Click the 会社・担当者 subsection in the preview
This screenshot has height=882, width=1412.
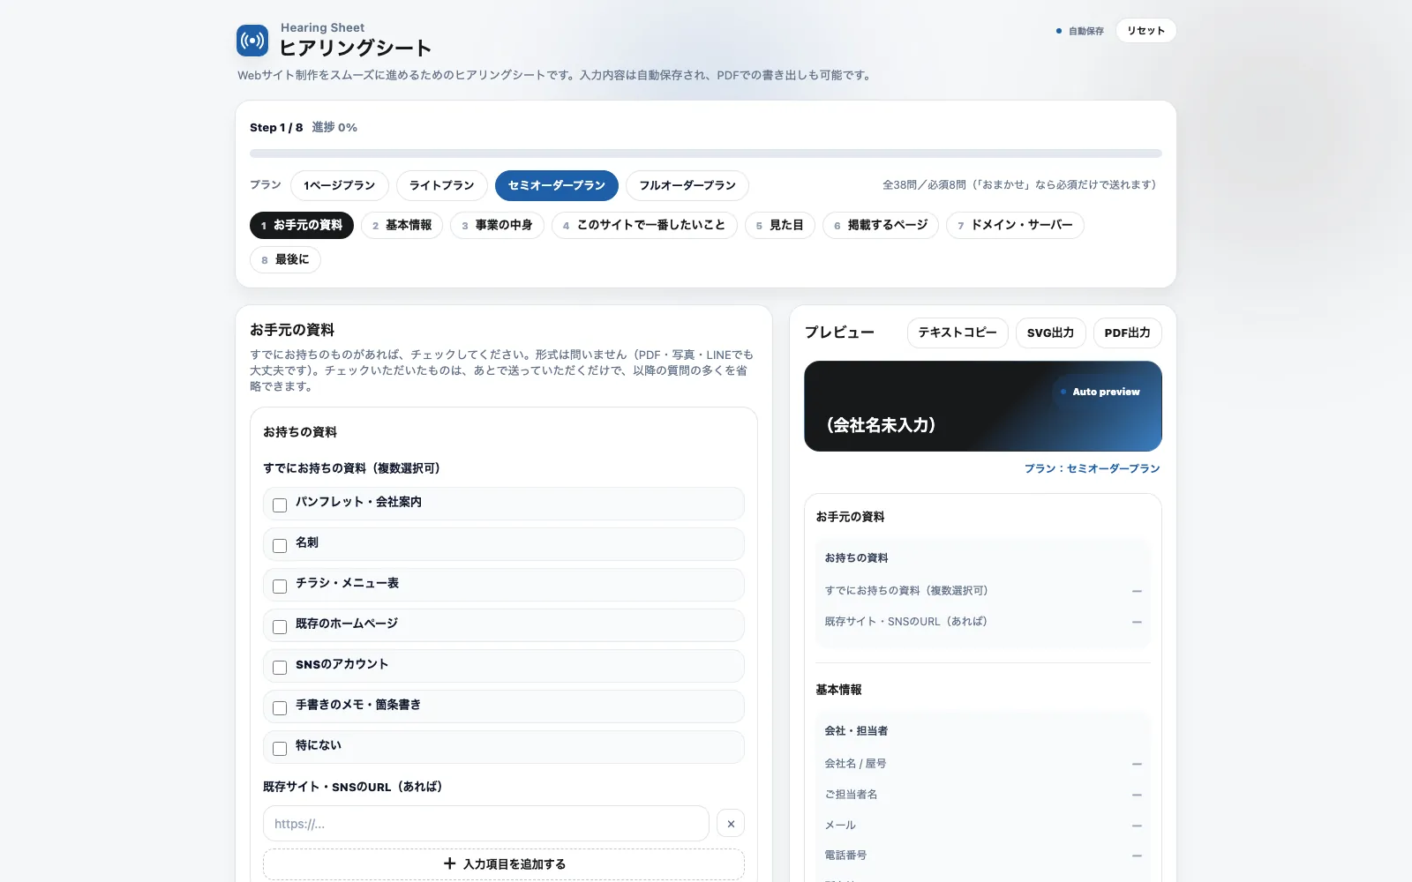856,731
